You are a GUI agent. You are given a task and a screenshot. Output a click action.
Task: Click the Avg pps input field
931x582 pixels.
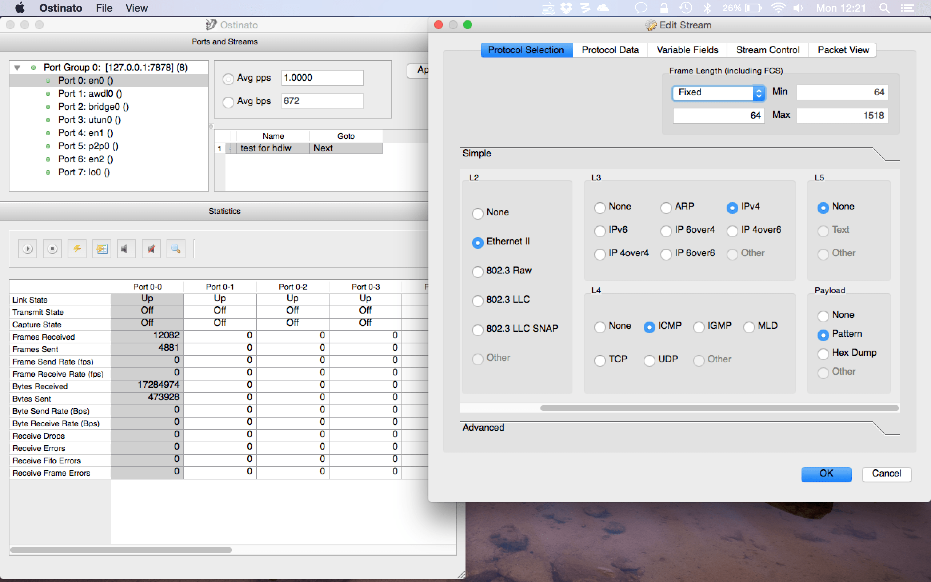click(322, 78)
